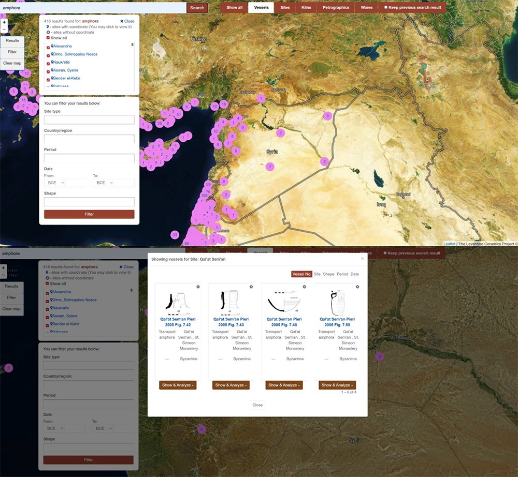Expand Show & Analyze for Fig. 7.43
This screenshot has height=477, width=518.
click(231, 385)
